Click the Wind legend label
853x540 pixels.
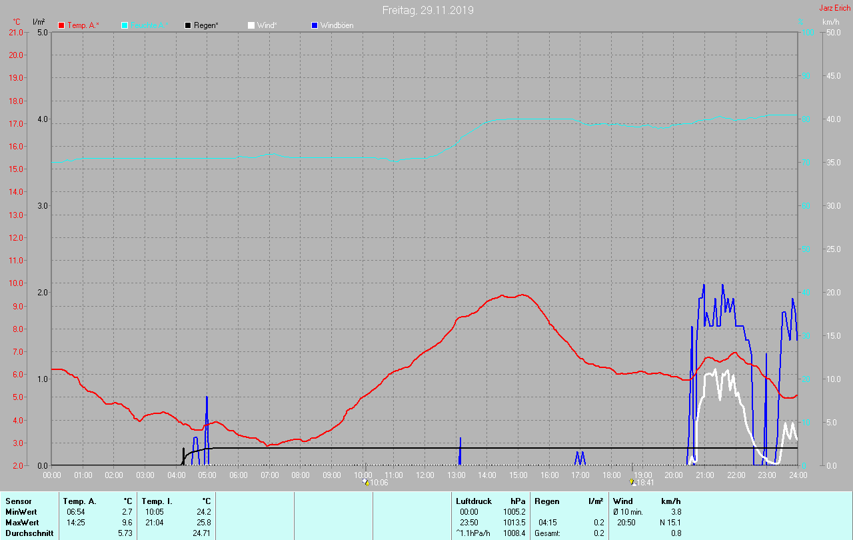pos(268,25)
